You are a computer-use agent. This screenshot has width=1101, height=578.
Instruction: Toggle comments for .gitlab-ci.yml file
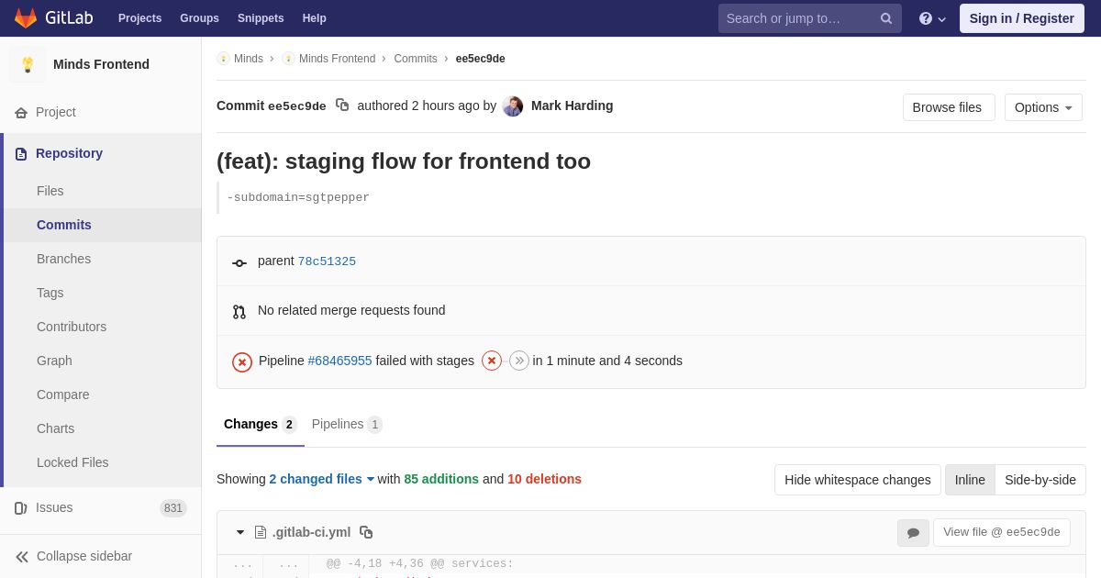pos(913,533)
